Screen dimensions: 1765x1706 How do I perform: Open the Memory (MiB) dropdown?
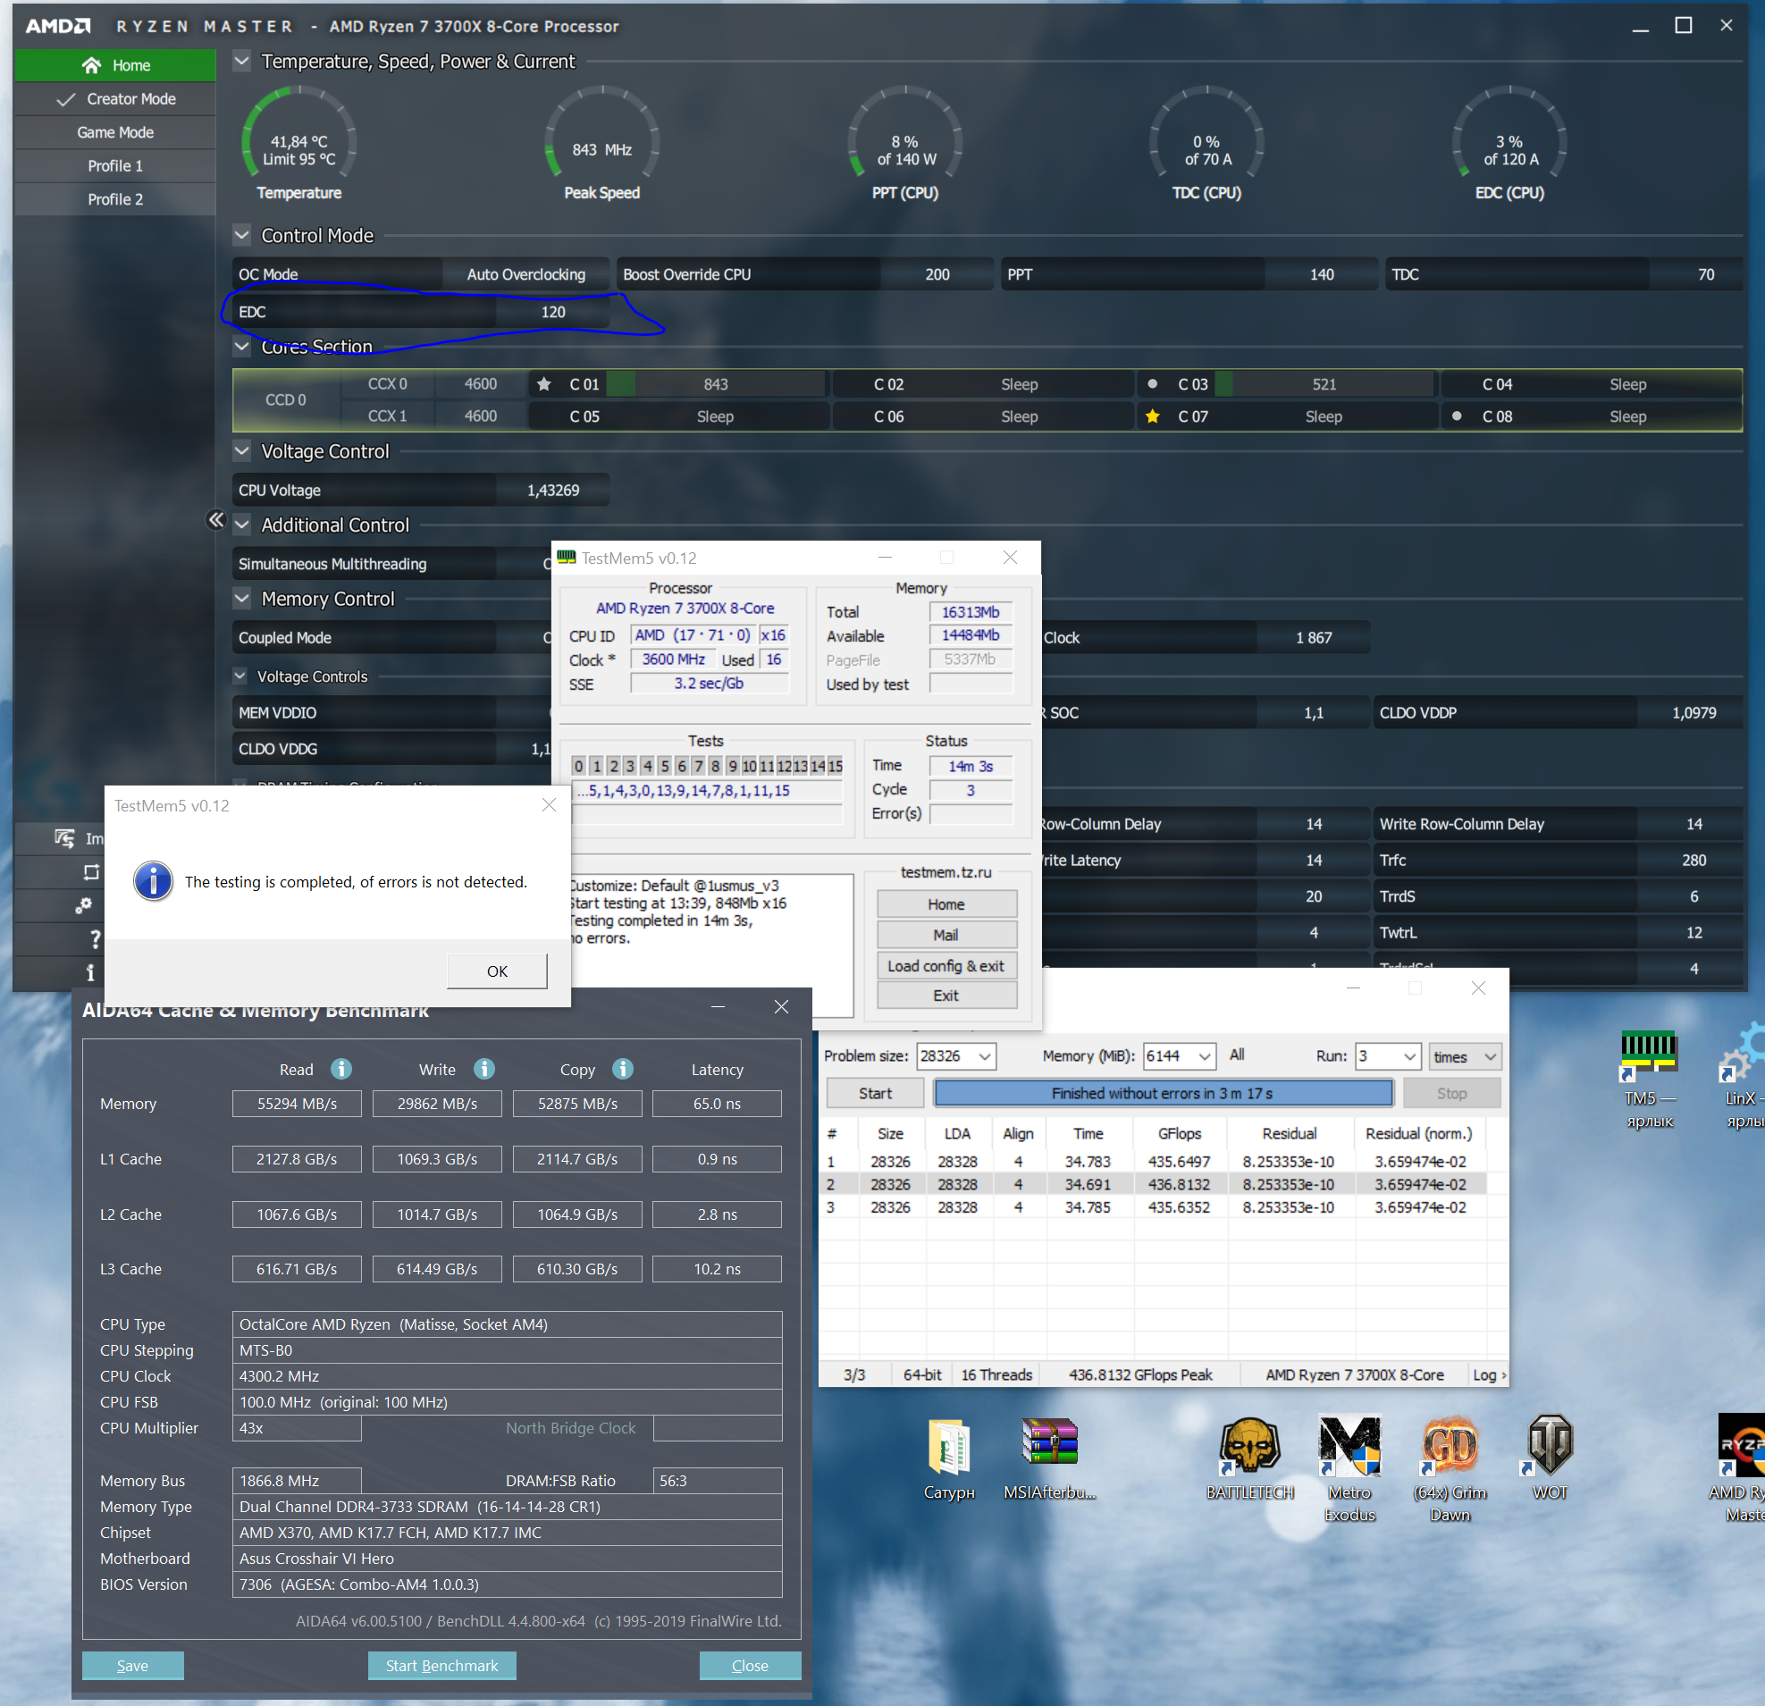coord(1204,1056)
